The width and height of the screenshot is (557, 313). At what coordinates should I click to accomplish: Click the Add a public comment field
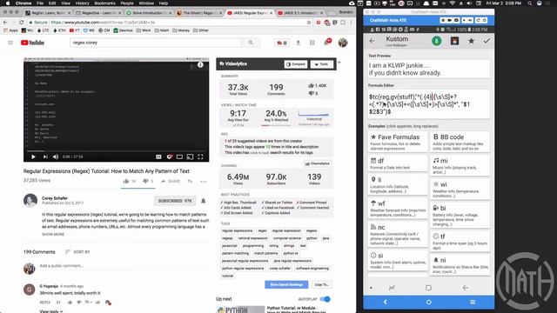123,266
